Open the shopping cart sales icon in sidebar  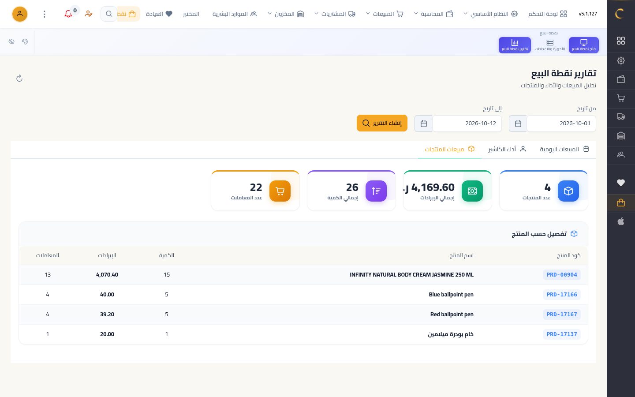click(x=621, y=98)
